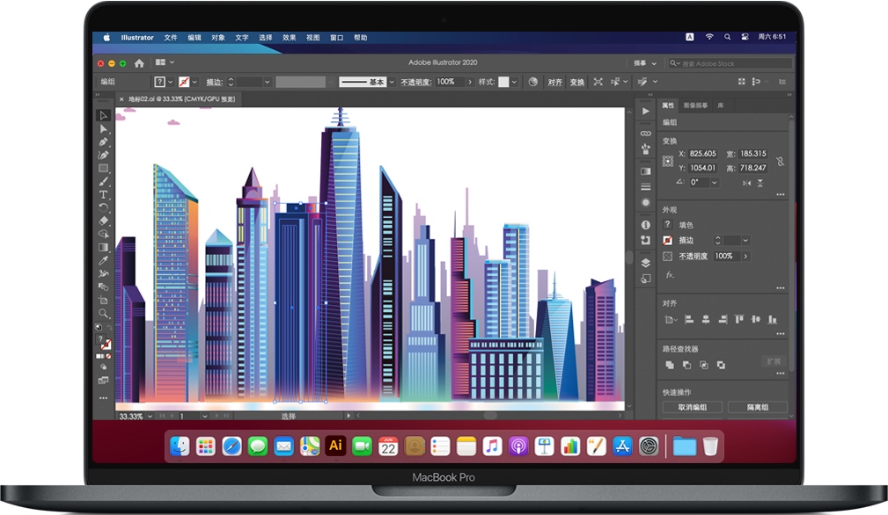Open Illustrator from the Dock
888x515 pixels.
[x=334, y=446]
